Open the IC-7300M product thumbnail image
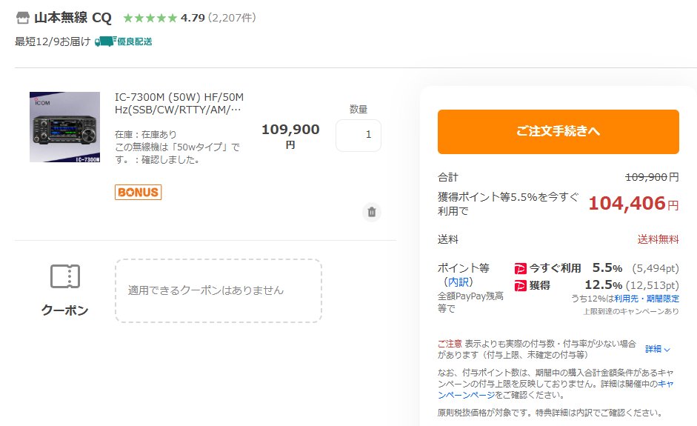This screenshot has height=426, width=697. pyautogui.click(x=64, y=127)
